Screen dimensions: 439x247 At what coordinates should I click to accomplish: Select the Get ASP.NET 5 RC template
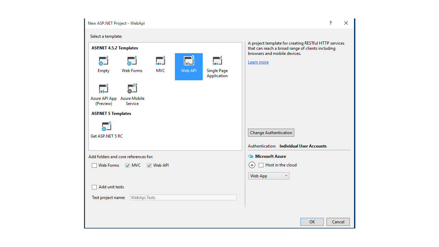tap(107, 130)
